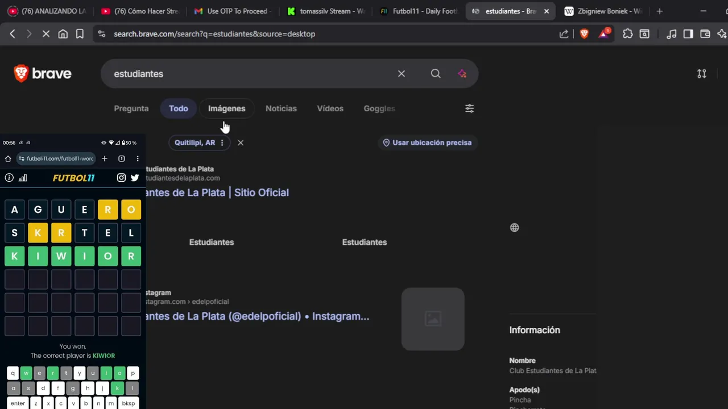The width and height of the screenshot is (728, 409).
Task: Ask Leo AI via the sparkle icon
Action: pos(462,74)
